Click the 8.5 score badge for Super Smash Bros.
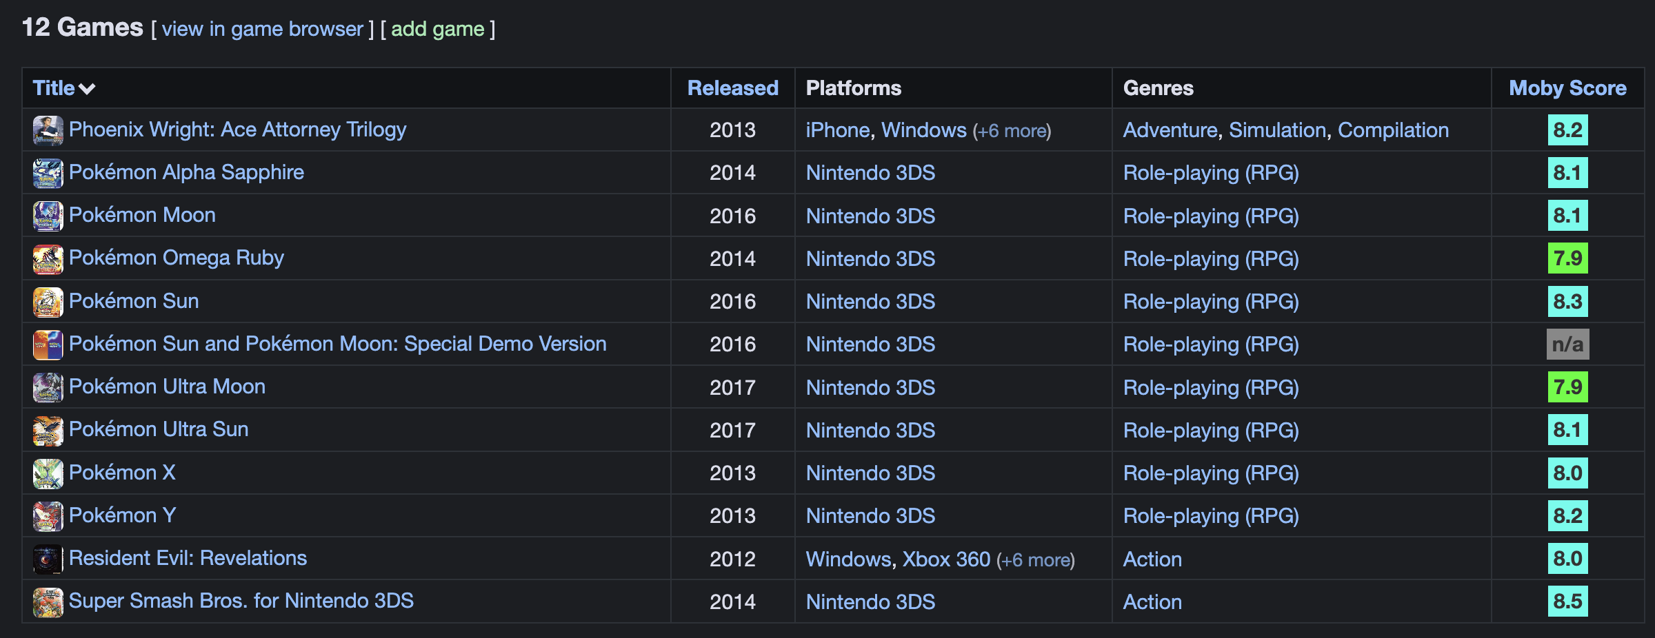The height and width of the screenshot is (638, 1655). click(x=1567, y=601)
